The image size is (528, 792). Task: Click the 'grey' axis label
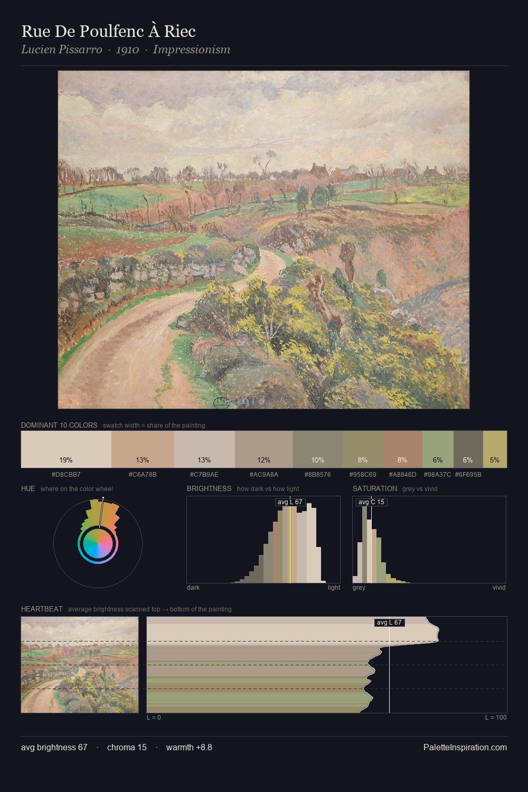(359, 588)
